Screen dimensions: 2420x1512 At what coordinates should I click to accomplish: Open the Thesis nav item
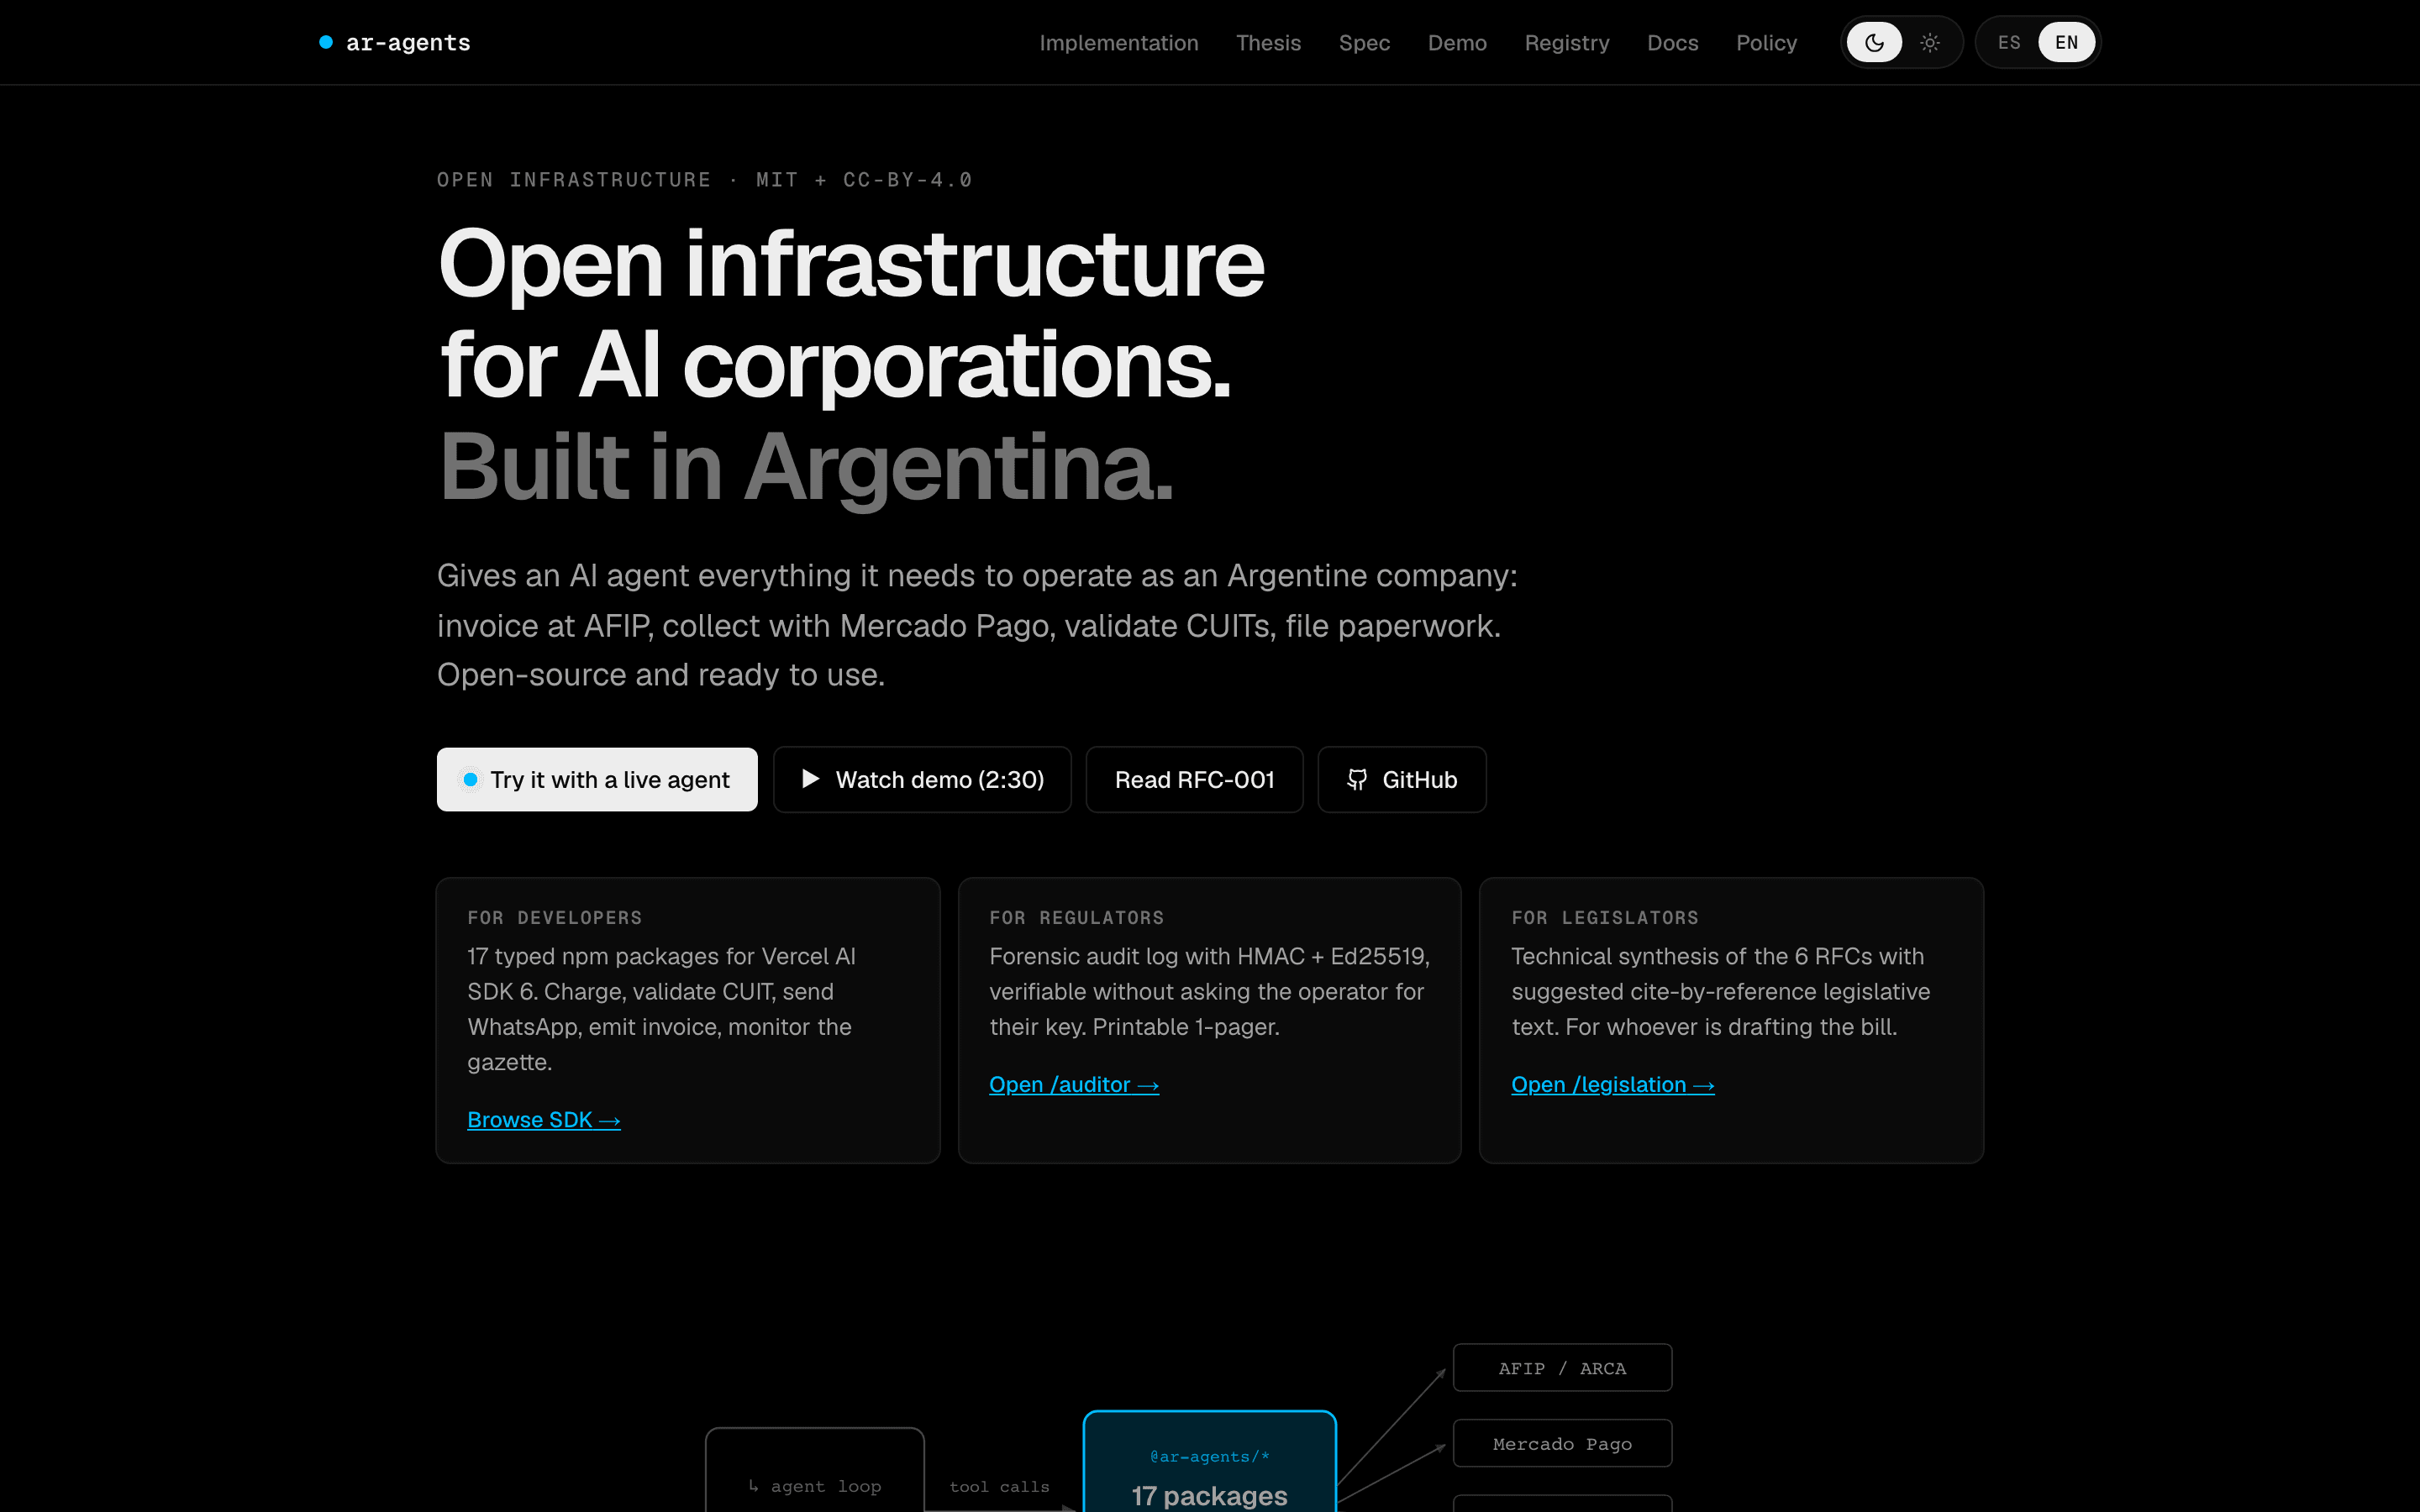click(x=1268, y=43)
